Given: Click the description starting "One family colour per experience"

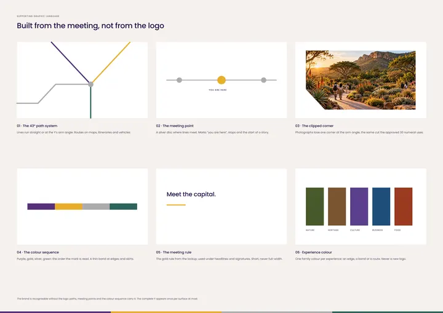Looking at the screenshot, I should point(351,259).
